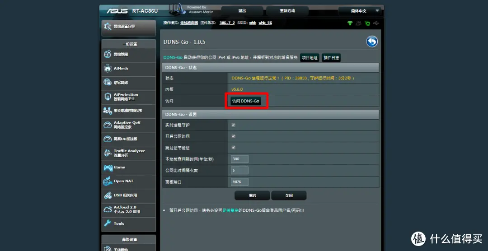Click the green network clients status icon

(367, 23)
